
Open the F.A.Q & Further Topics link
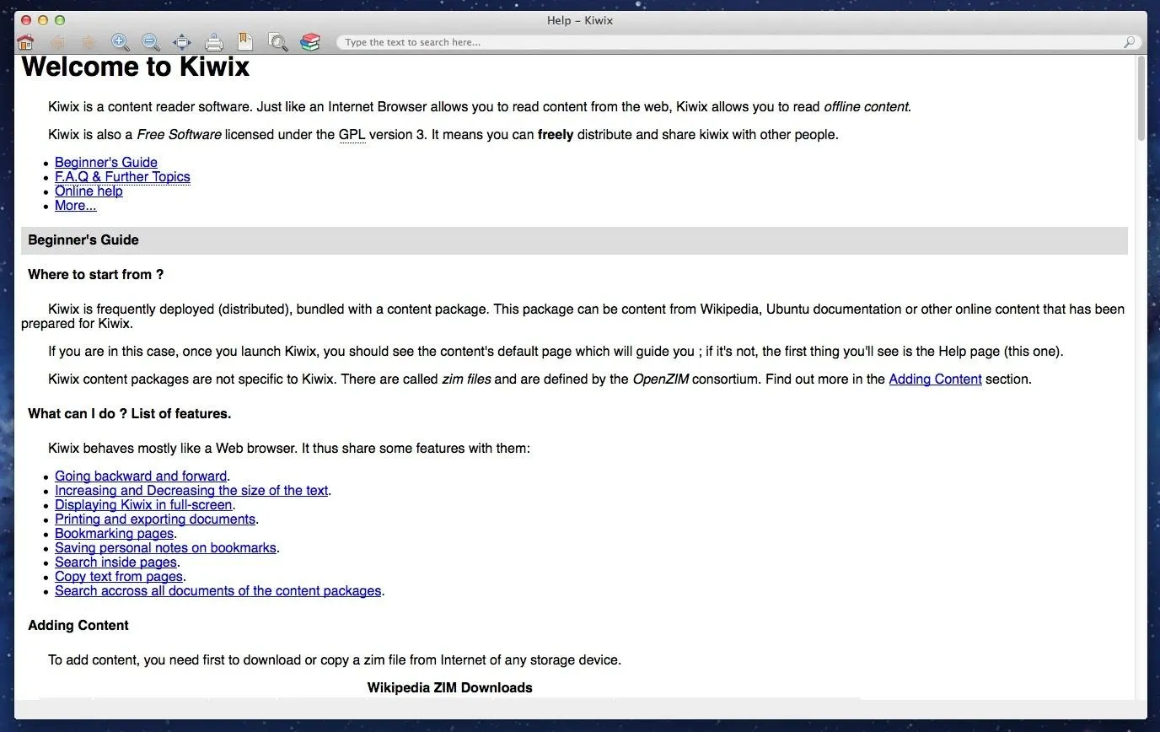(122, 176)
